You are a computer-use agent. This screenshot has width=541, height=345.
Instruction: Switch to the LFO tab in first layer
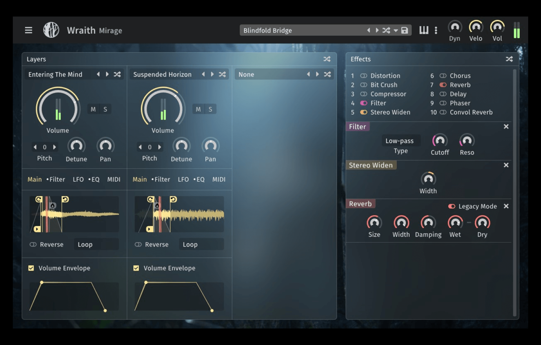[x=78, y=180]
